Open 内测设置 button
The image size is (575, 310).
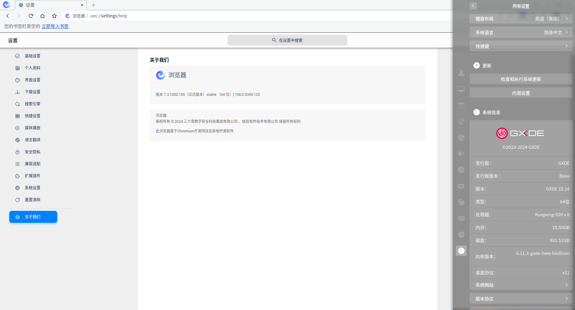click(521, 93)
